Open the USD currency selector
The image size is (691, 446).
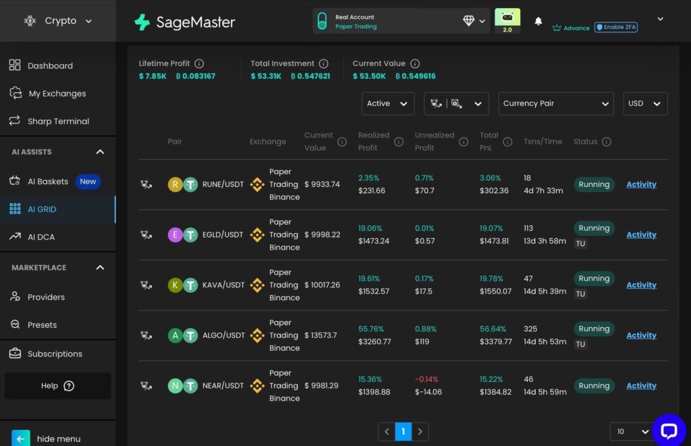pos(644,103)
